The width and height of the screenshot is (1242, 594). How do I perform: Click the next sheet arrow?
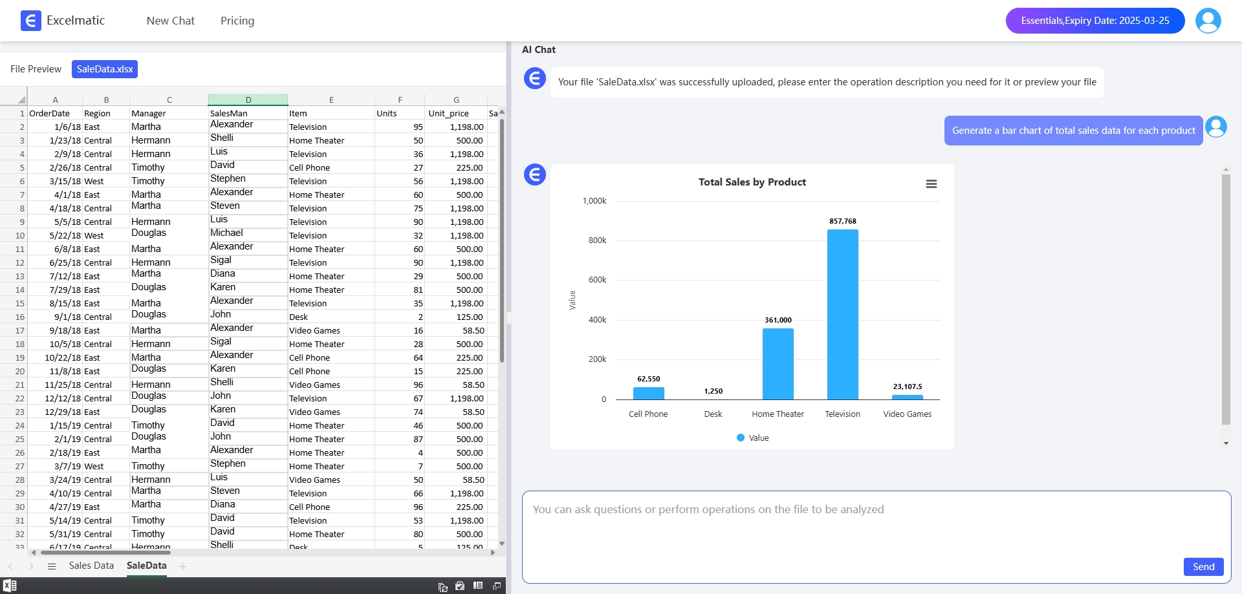pos(31,566)
